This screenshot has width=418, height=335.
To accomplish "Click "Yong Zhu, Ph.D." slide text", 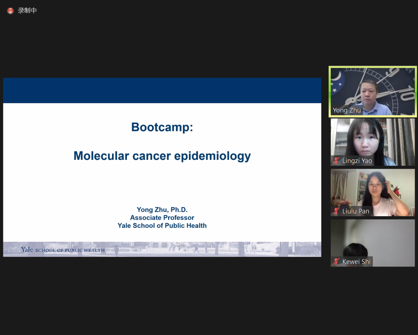I will pos(162,209).
